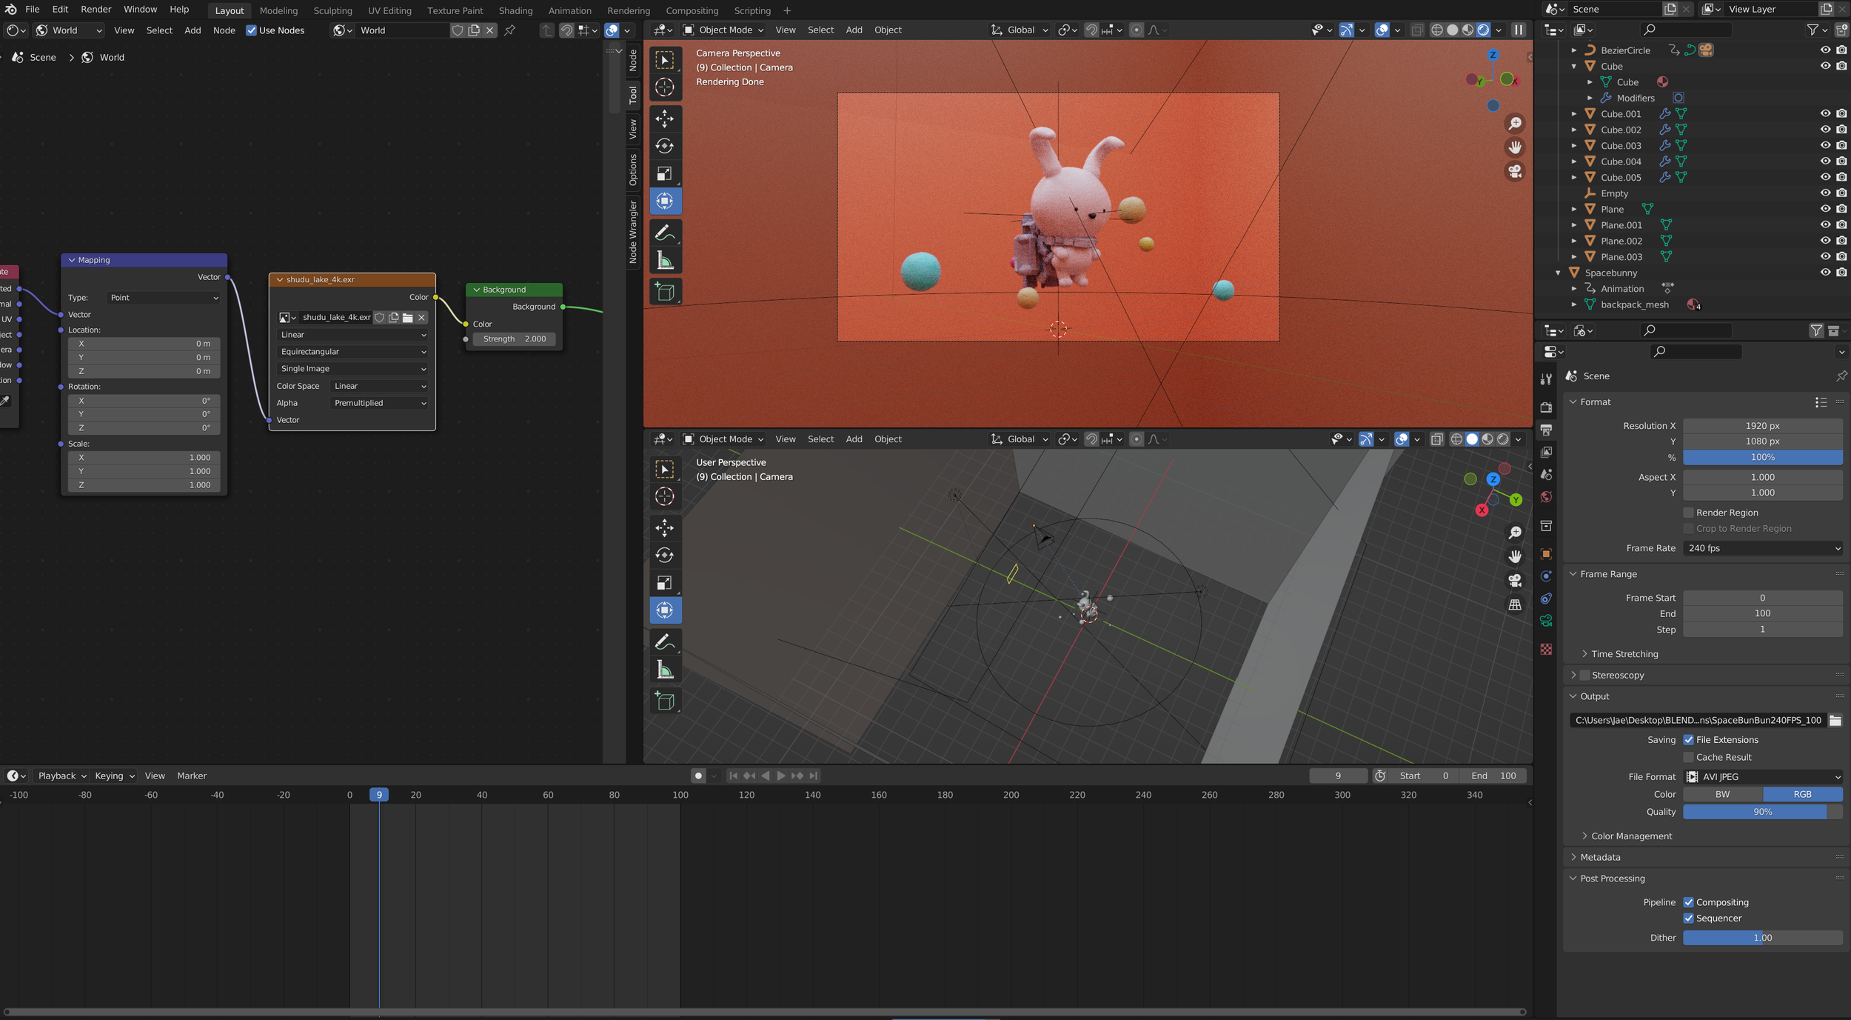1851x1020 pixels.
Task: Click the timeline Play button
Action: click(780, 776)
